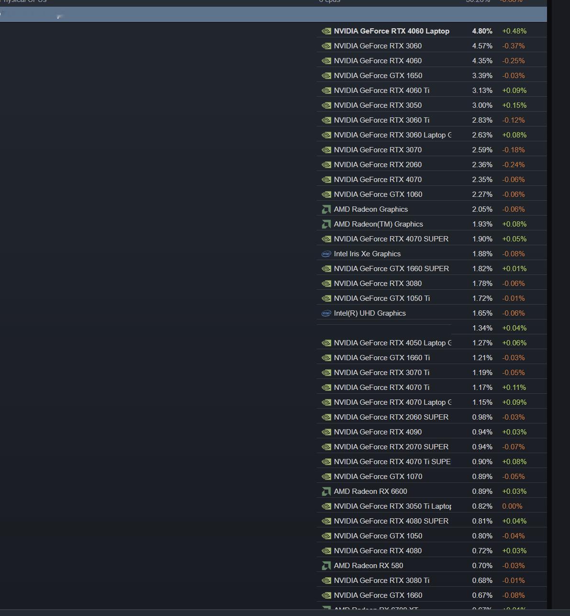Click the +0.11% change for RTX 4070 Ti

coord(514,388)
